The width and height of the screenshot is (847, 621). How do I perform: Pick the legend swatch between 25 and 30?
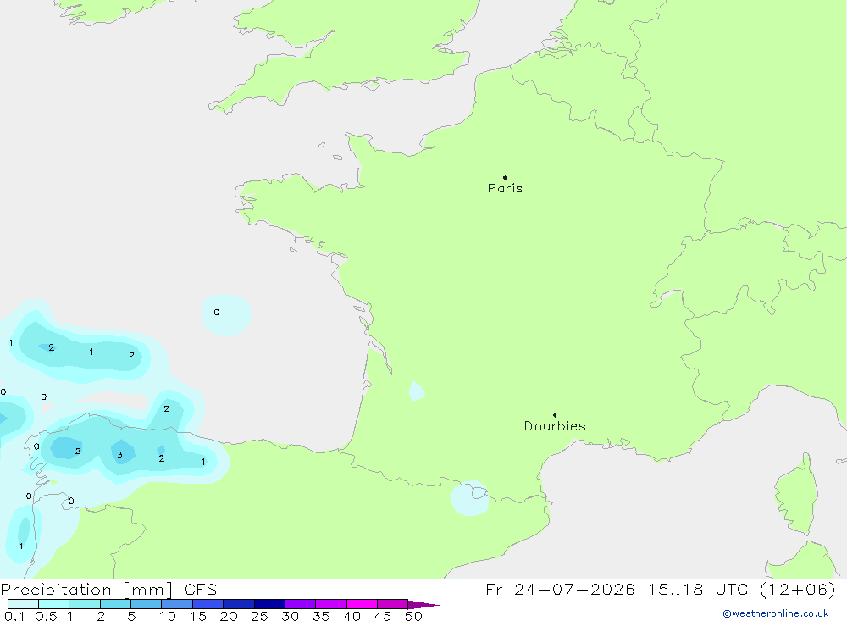pos(269,604)
